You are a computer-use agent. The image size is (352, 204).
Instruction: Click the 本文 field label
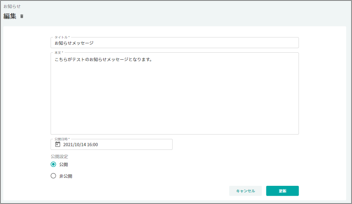(x=58, y=53)
